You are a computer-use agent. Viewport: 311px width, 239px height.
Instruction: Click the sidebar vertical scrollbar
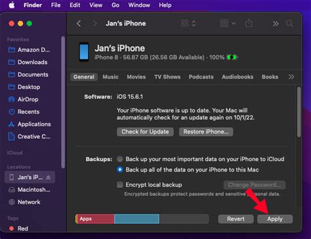point(63,102)
